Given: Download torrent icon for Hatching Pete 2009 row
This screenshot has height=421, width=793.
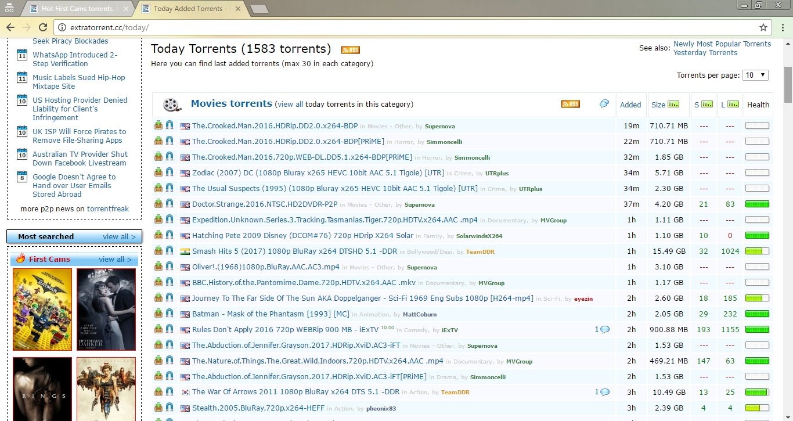Looking at the screenshot, I should [158, 235].
